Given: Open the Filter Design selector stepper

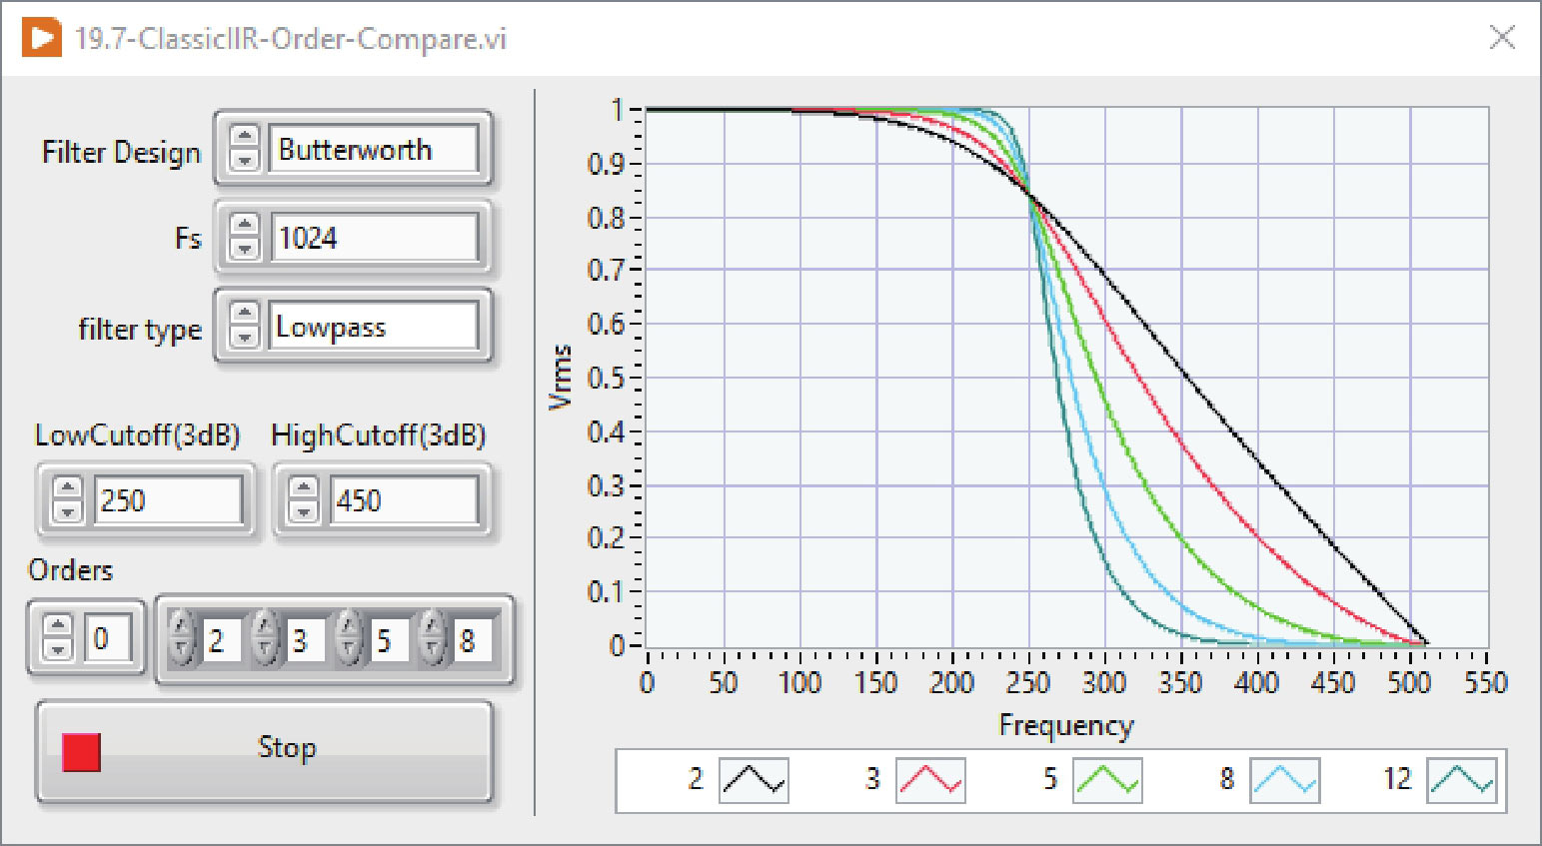Looking at the screenshot, I should coord(245,148).
